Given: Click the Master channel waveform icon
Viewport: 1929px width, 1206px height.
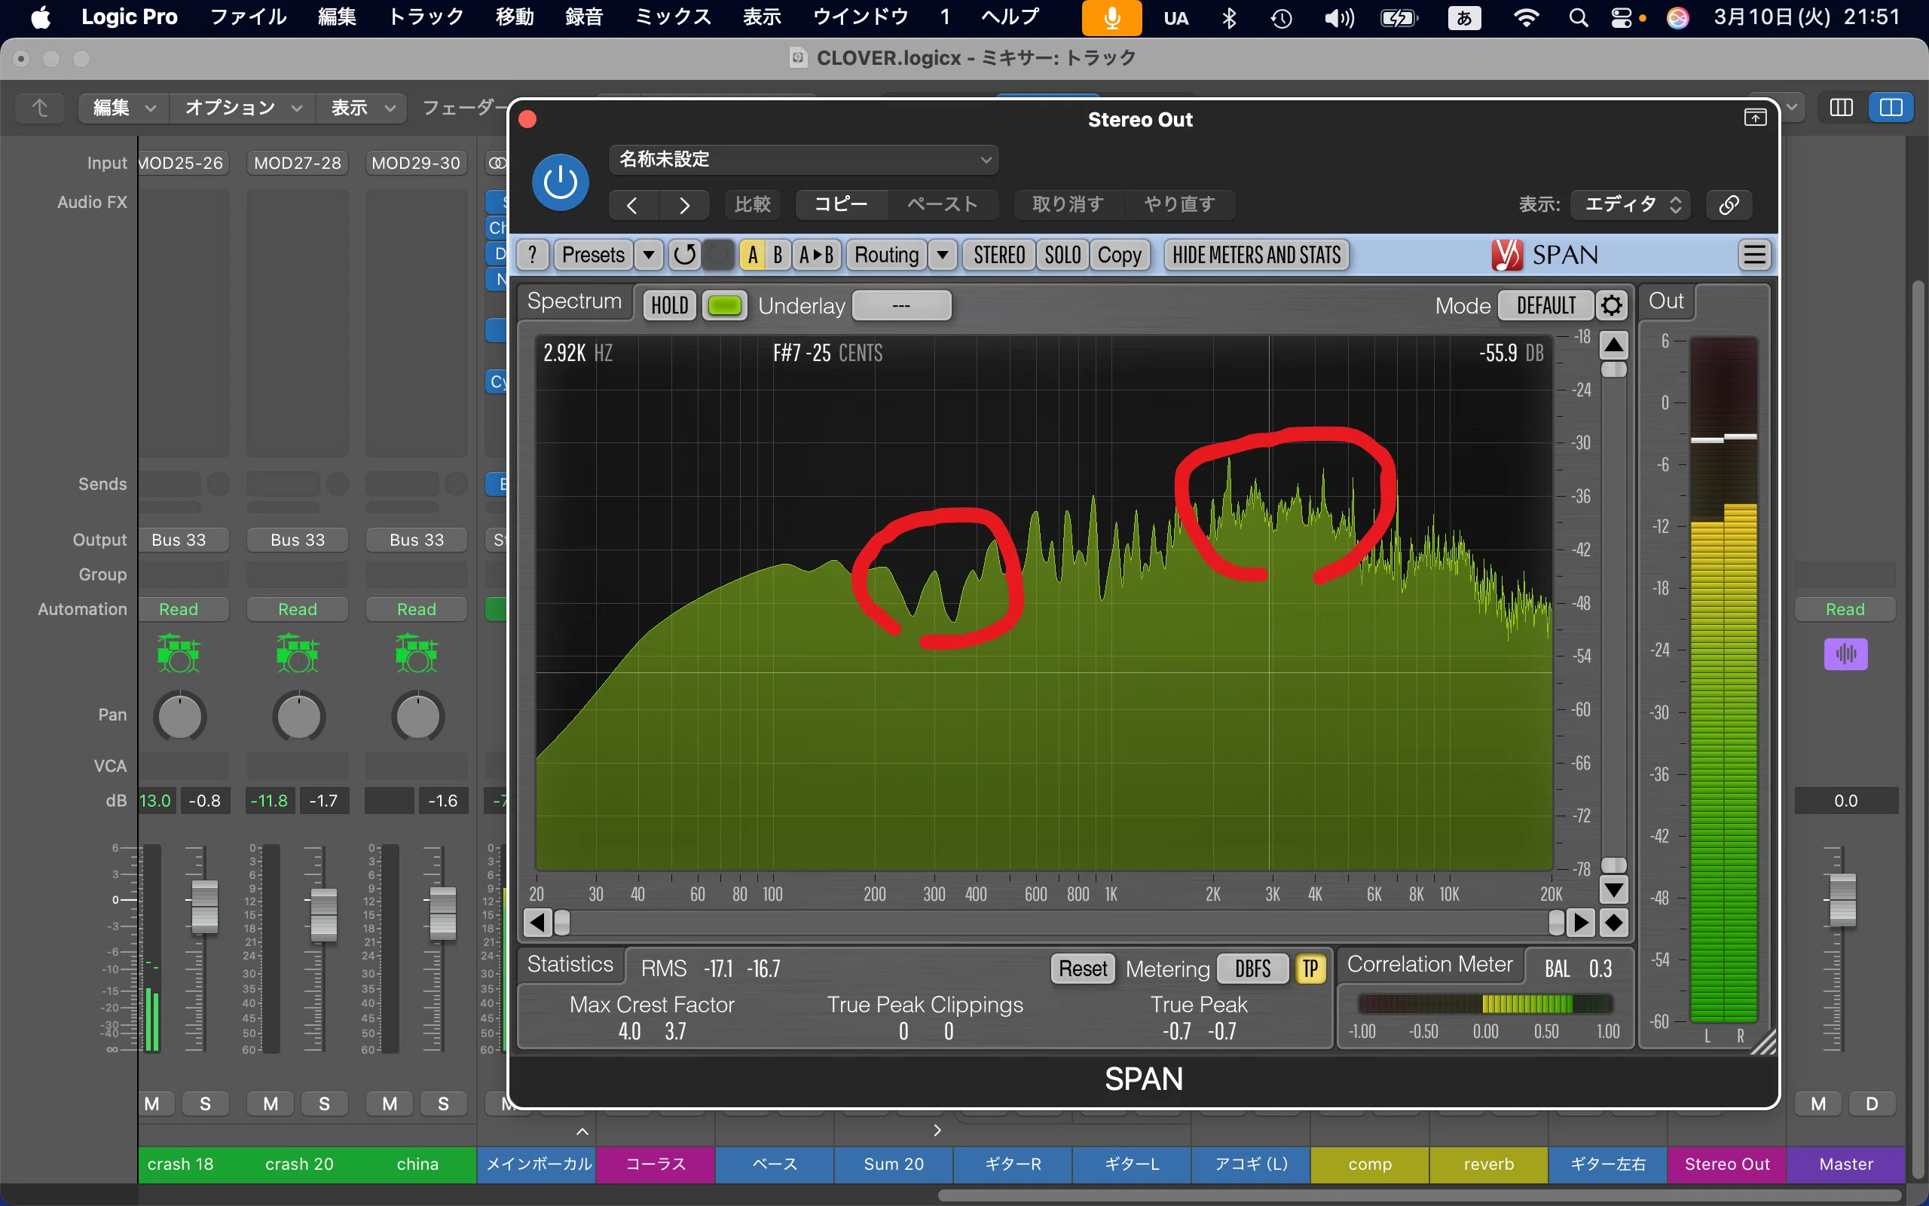Looking at the screenshot, I should (x=1845, y=654).
